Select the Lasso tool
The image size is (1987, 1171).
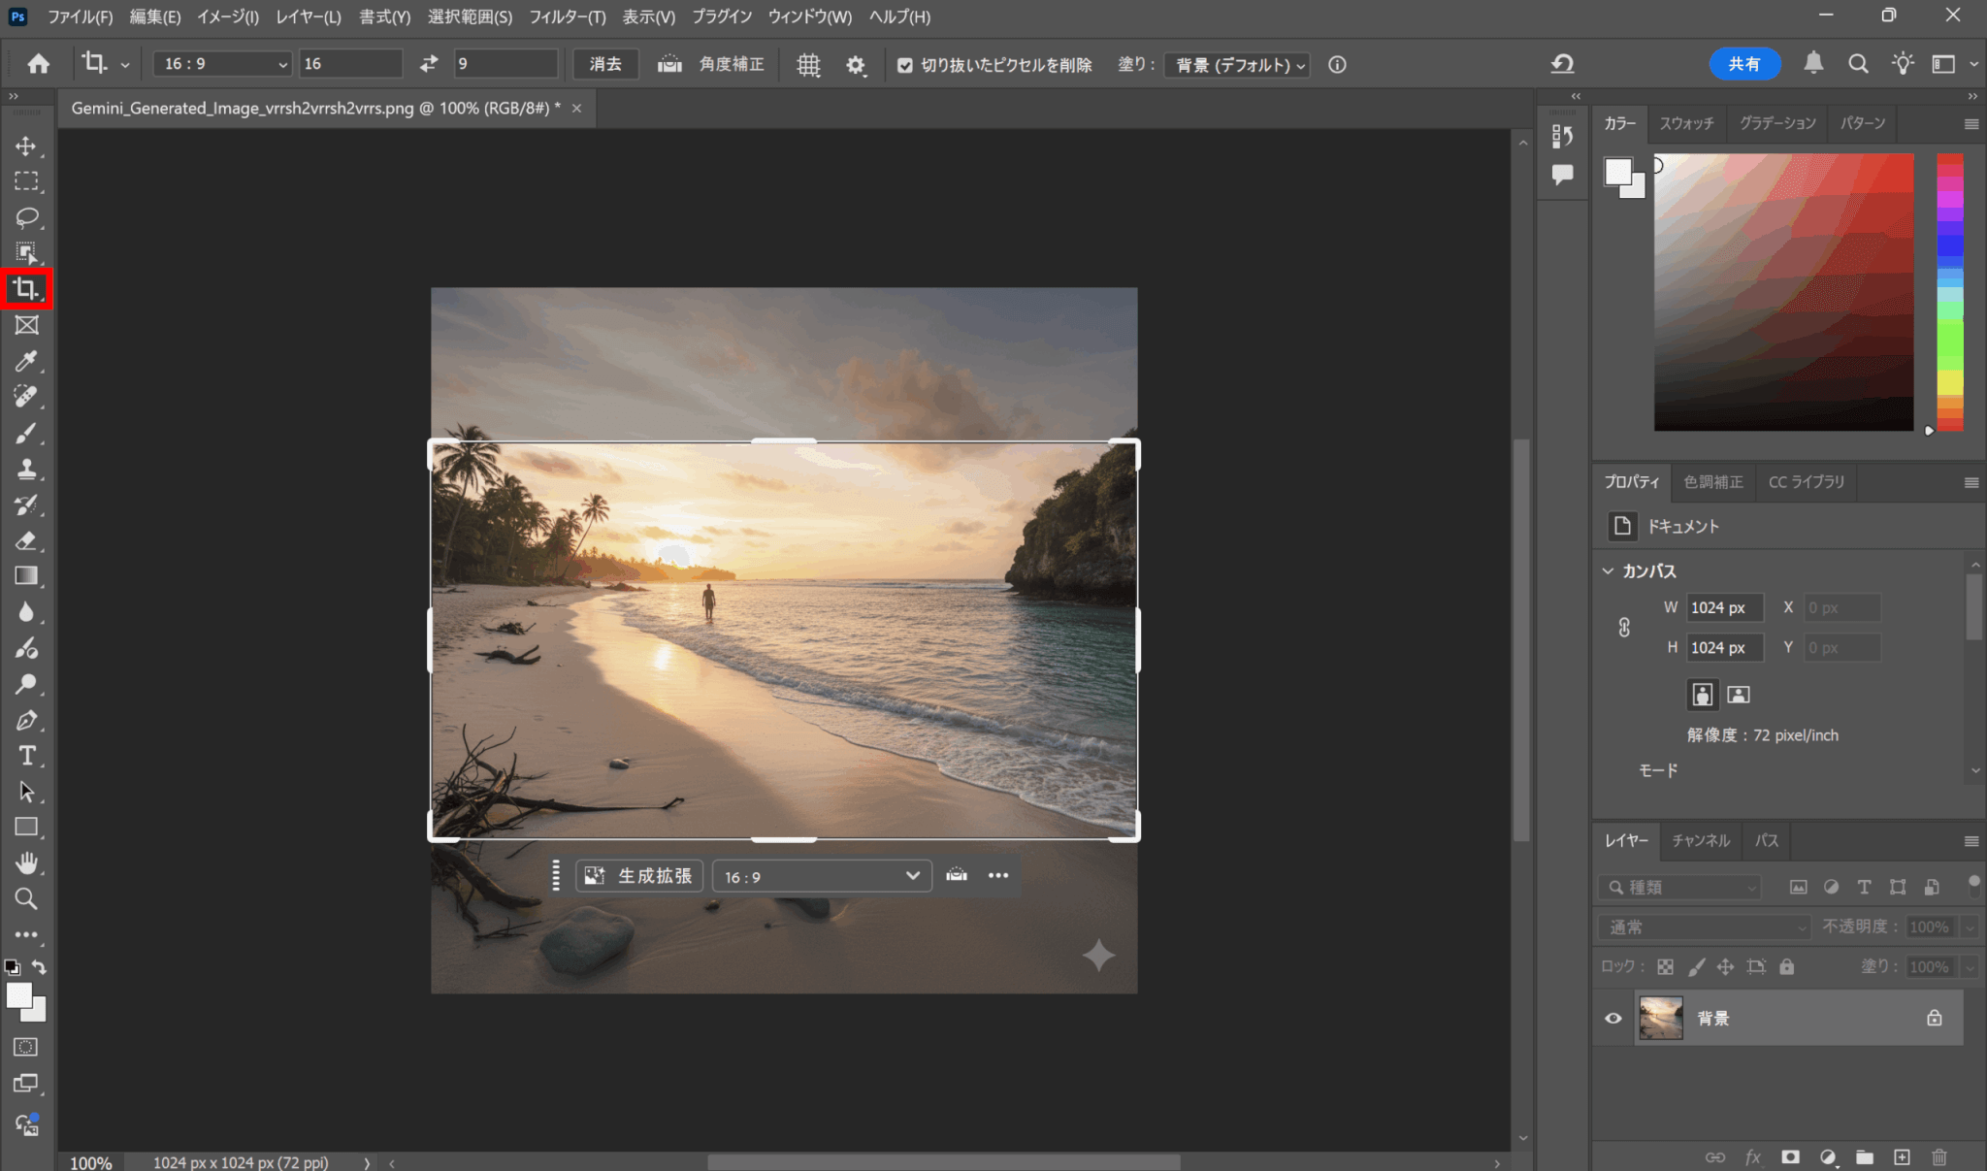click(26, 217)
